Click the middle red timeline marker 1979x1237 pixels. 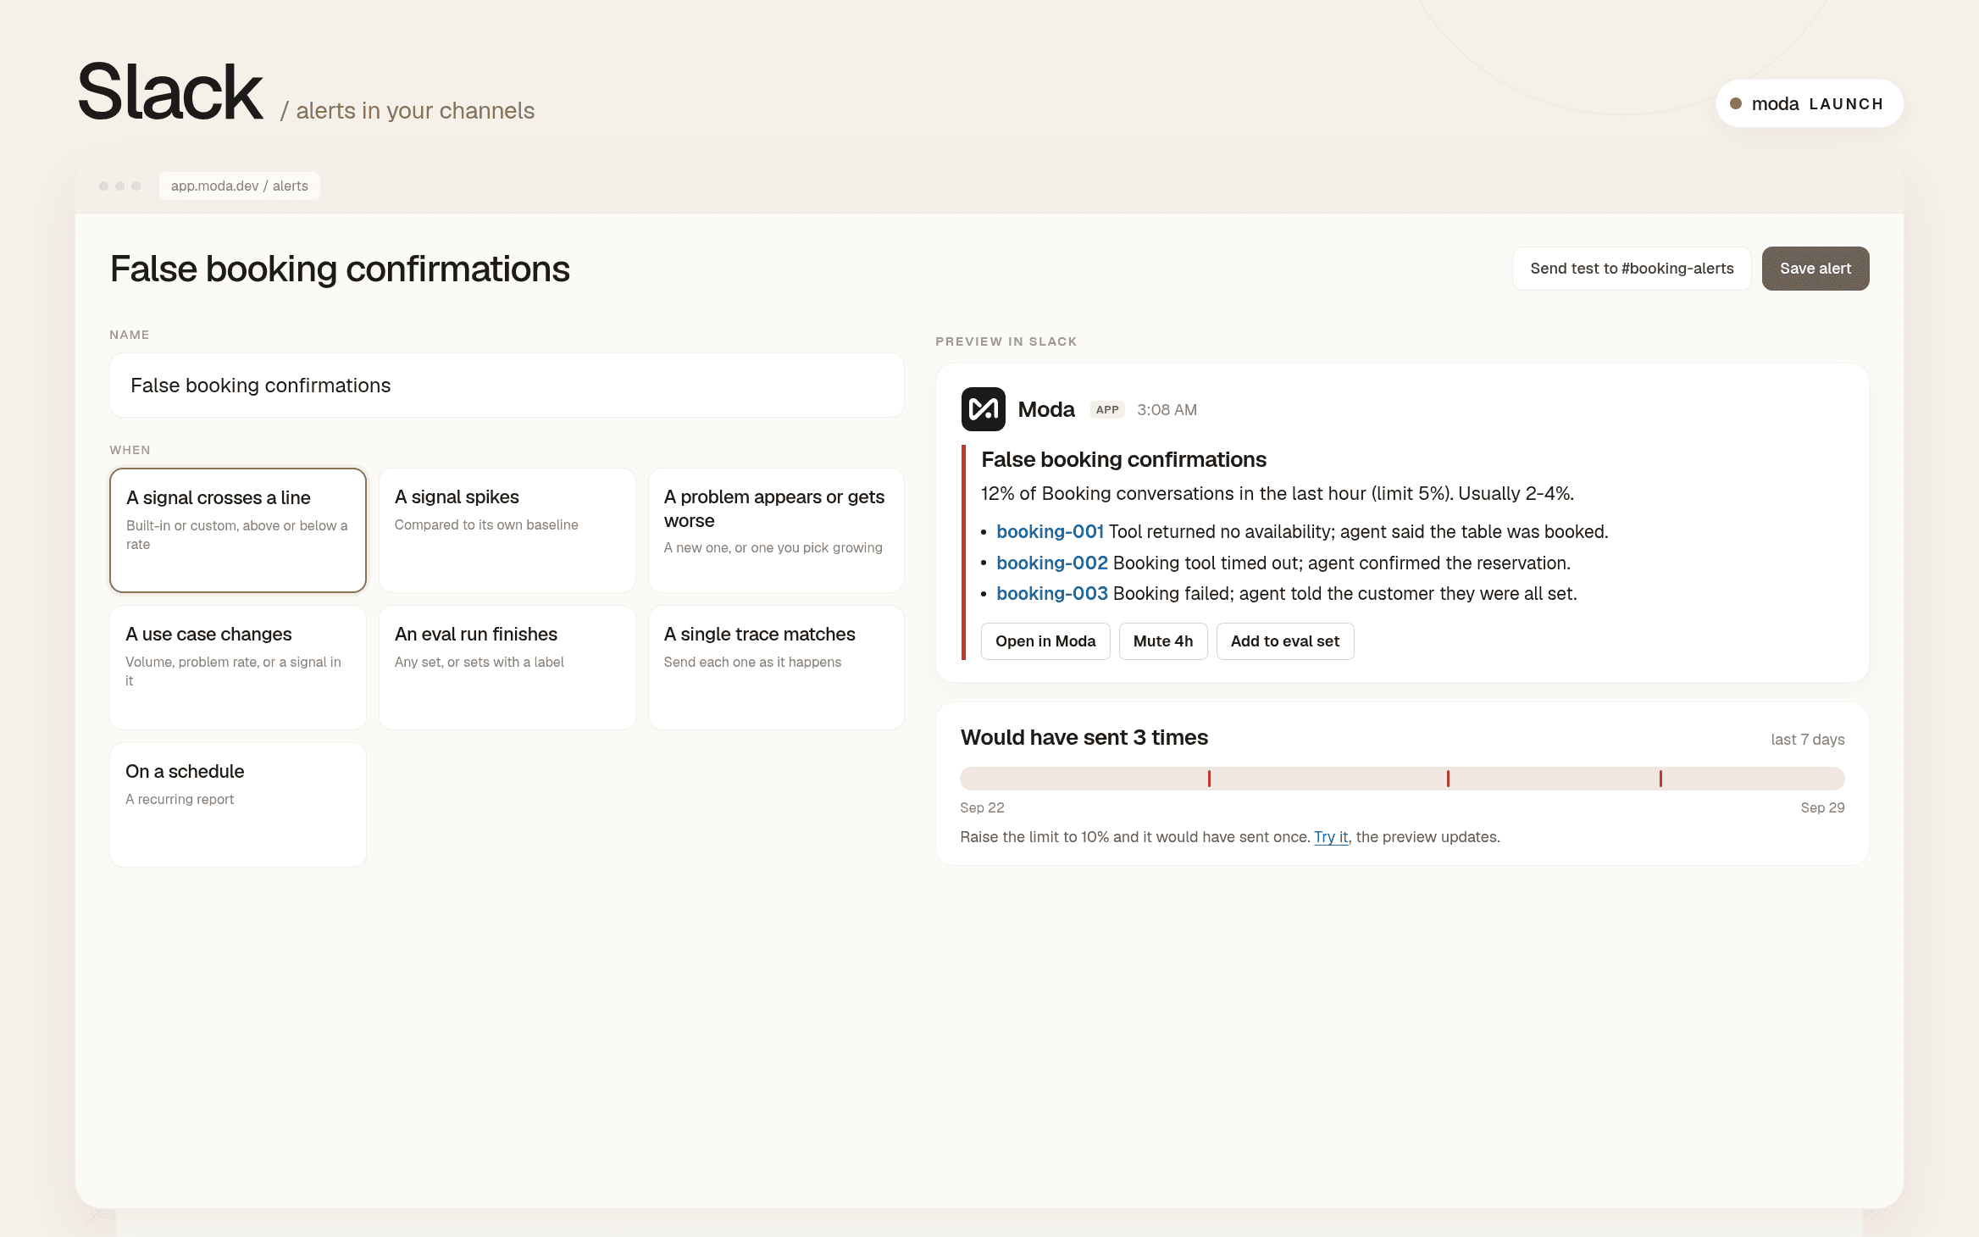1448,779
